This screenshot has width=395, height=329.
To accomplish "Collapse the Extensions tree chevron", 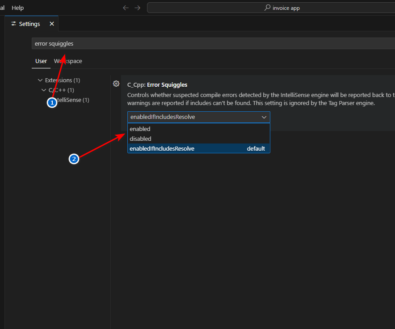I will pyautogui.click(x=40, y=80).
